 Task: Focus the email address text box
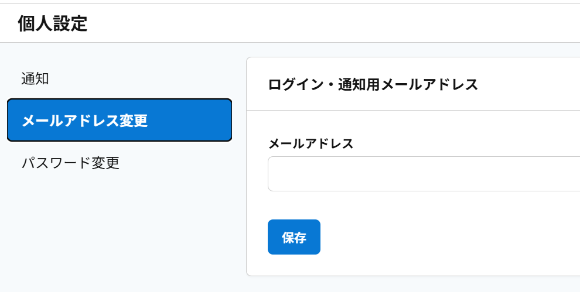423,174
